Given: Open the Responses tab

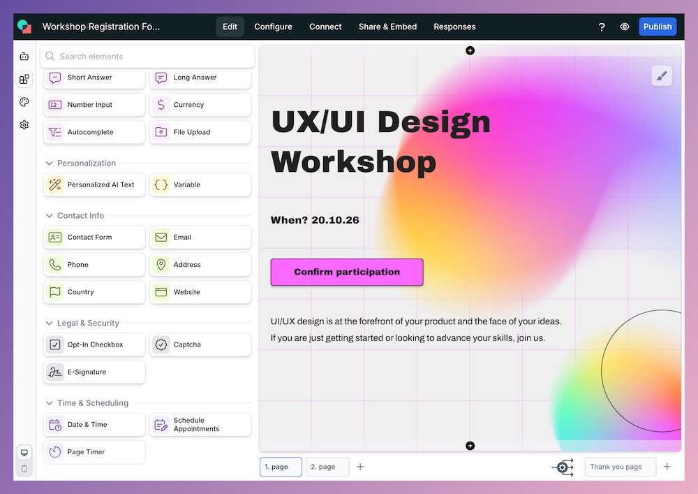Looking at the screenshot, I should tap(454, 26).
